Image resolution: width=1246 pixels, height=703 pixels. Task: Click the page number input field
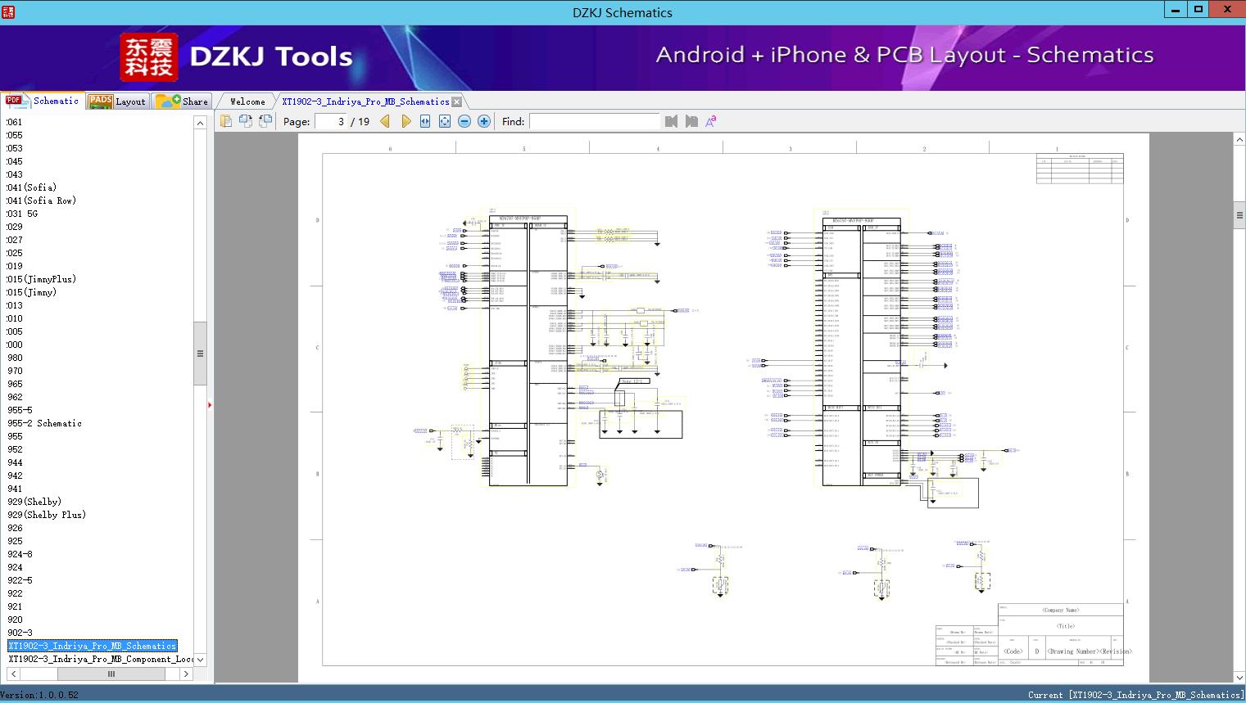click(x=330, y=121)
